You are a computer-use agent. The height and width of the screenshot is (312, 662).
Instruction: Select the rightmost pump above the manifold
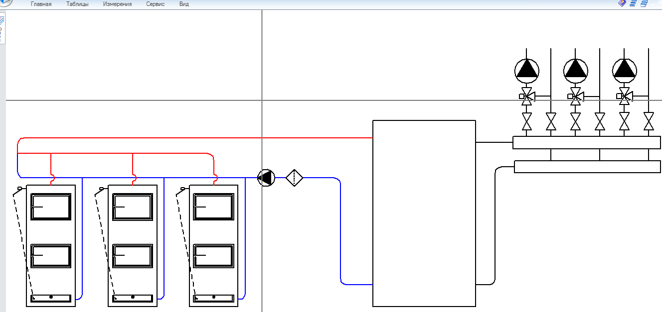(624, 70)
